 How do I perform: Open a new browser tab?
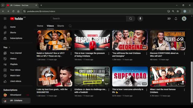click(x=41, y=5)
